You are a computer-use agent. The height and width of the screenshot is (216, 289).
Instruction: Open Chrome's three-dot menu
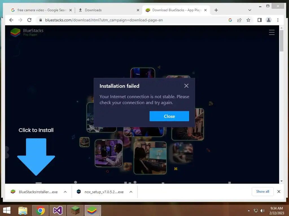tap(278, 20)
